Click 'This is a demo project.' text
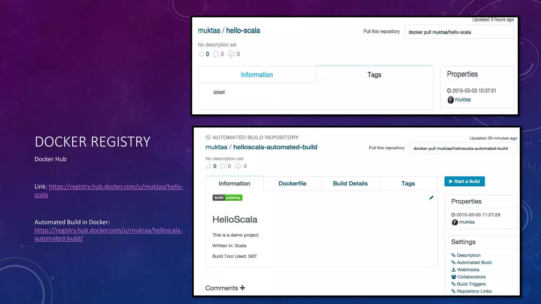The width and height of the screenshot is (541, 304). pos(236,235)
